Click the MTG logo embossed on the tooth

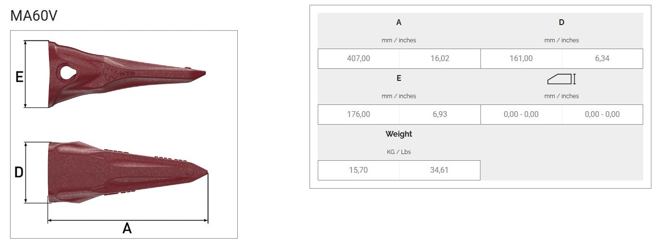pyautogui.click(x=118, y=74)
